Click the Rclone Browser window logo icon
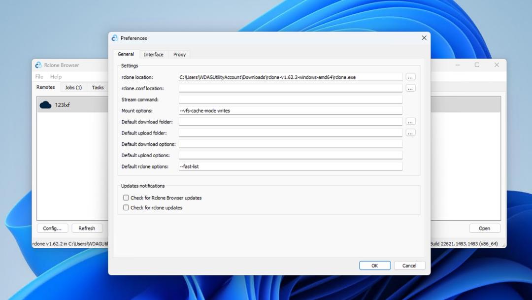 point(38,65)
